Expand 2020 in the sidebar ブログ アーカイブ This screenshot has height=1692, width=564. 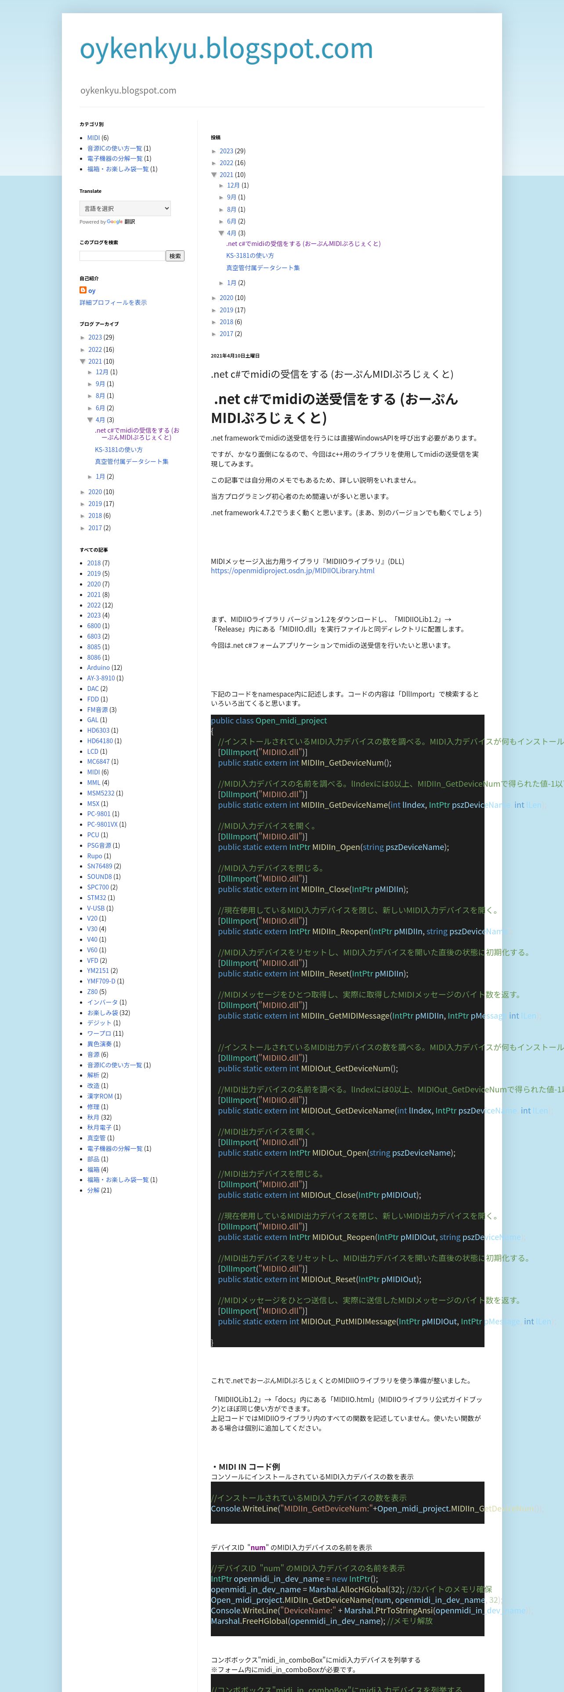[x=83, y=492]
